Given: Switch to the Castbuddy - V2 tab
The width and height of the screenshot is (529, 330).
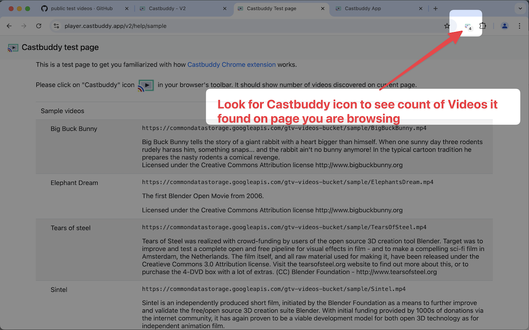Looking at the screenshot, I should coord(183,8).
